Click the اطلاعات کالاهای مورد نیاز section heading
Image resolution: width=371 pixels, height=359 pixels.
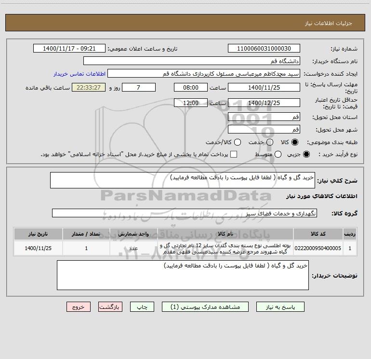tap(322, 196)
